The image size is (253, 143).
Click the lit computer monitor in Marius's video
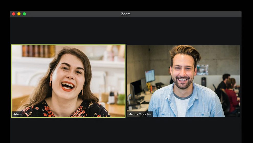[150, 76]
